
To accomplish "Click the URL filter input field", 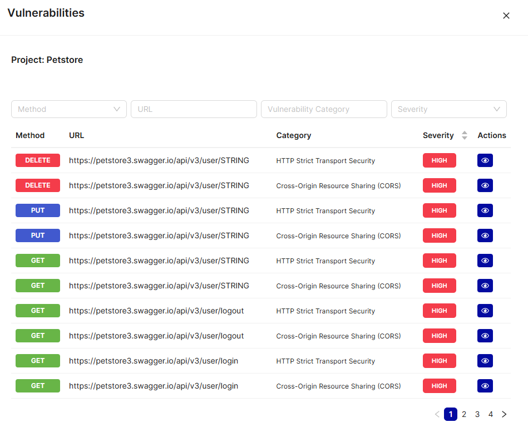I will [x=194, y=109].
